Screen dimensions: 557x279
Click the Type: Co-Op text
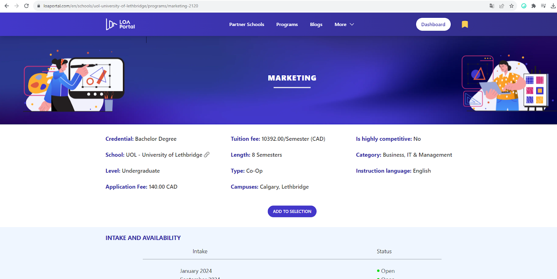click(246, 171)
